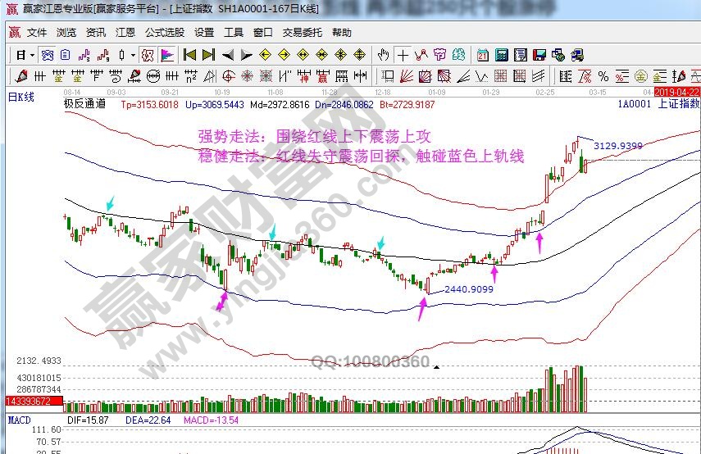Select the yellow diamond left-arrow icon
The height and width of the screenshot is (454, 701).
pos(265,56)
